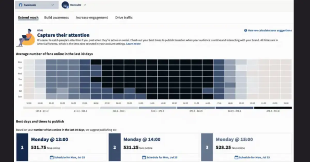Viewport: 310px width, 162px height.
Task: Click the Sunday 23:00 heatmap cell
Action: (x=286, y=96)
